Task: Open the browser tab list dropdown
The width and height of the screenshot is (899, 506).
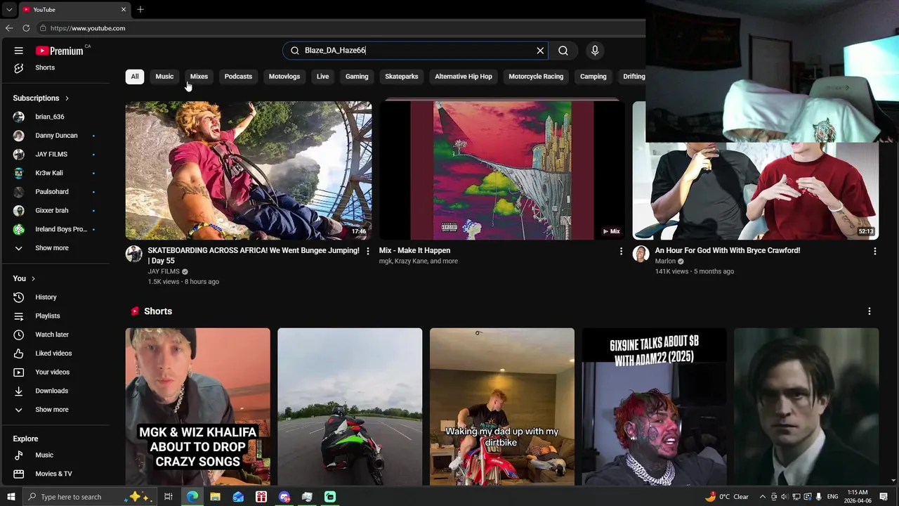Action: tap(8, 9)
